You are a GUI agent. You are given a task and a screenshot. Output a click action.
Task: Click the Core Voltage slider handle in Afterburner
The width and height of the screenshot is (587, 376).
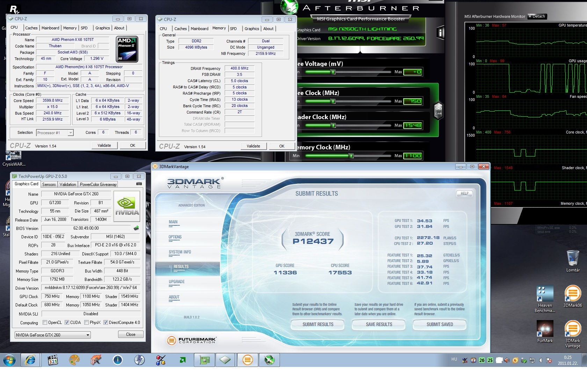333,72
